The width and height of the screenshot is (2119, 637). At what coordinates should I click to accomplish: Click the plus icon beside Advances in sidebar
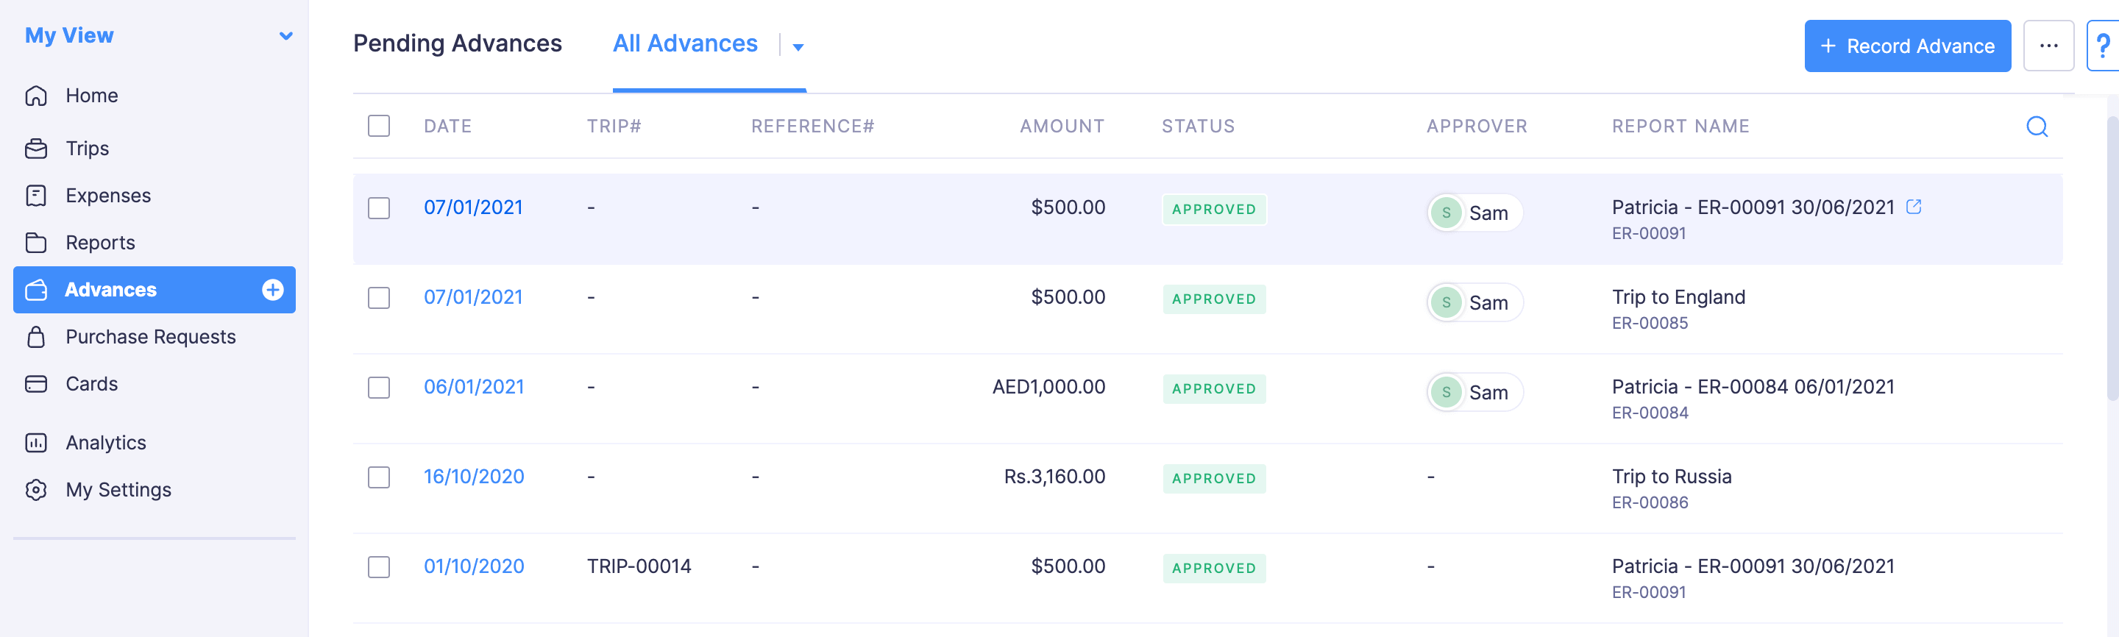pos(272,289)
